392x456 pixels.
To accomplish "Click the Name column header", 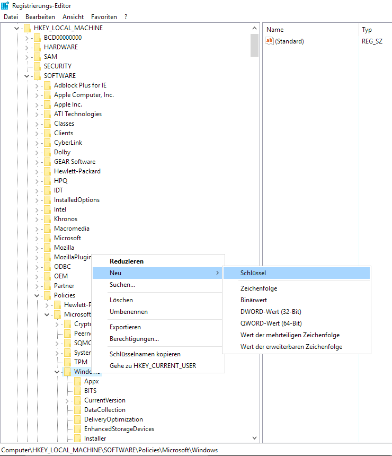I will 275,30.
